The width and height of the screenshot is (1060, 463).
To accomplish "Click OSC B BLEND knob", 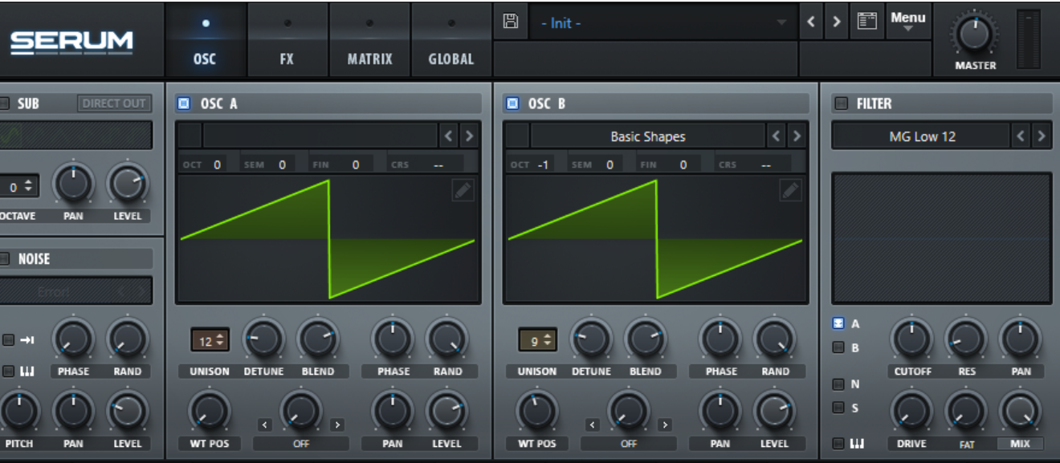I will click(645, 339).
